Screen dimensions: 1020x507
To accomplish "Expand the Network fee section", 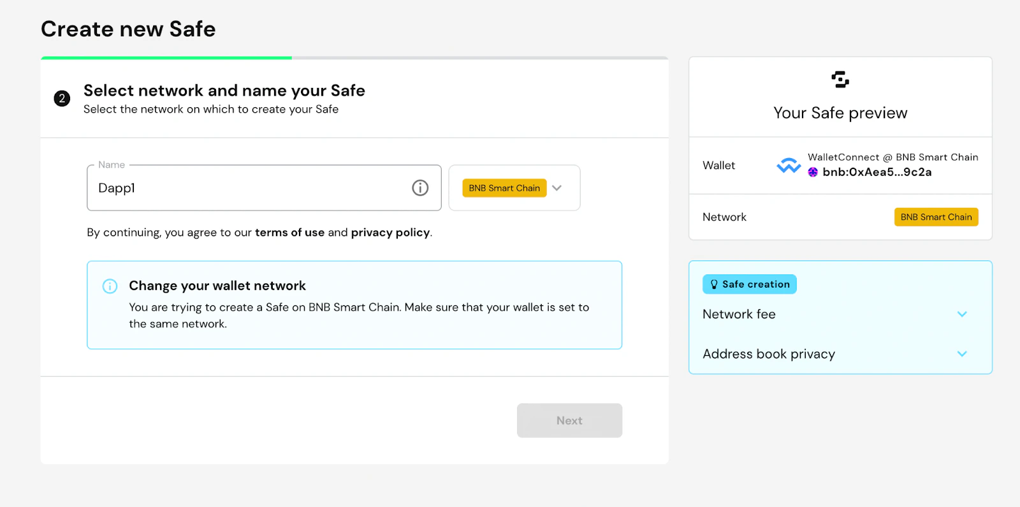I will 840,314.
